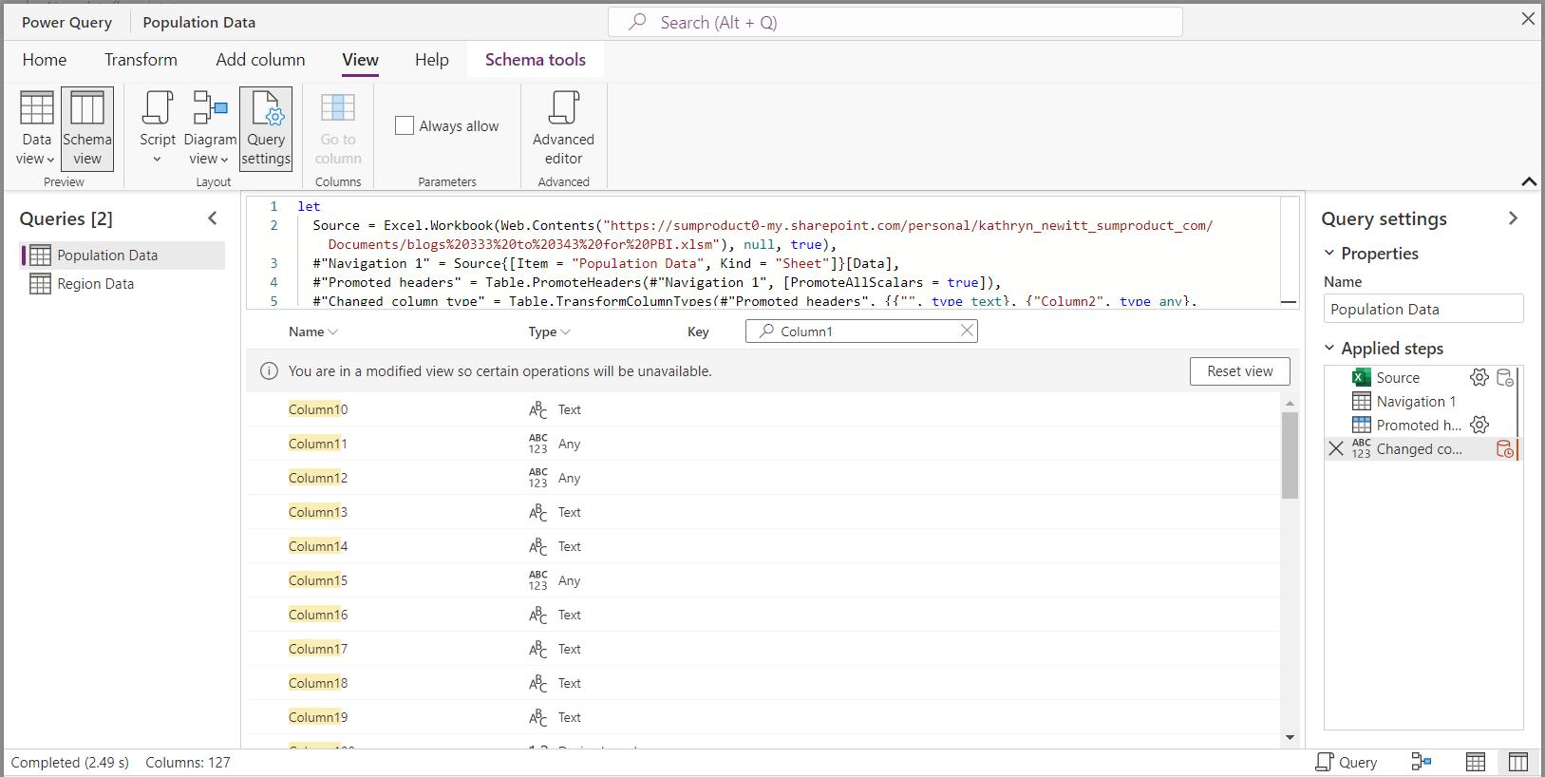Click Columns: 127 in status bar

[x=188, y=762]
